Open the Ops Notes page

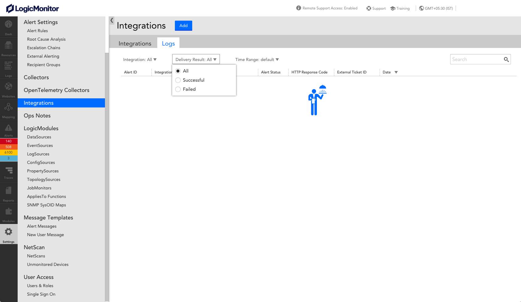tap(37, 116)
